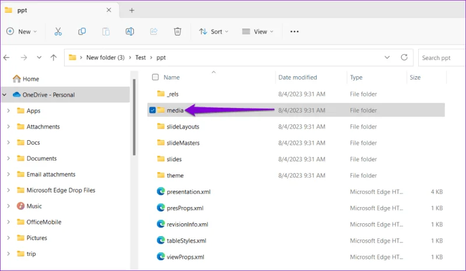Expand the address bar history dropdown
This screenshot has height=271, width=466.
pos(387,58)
